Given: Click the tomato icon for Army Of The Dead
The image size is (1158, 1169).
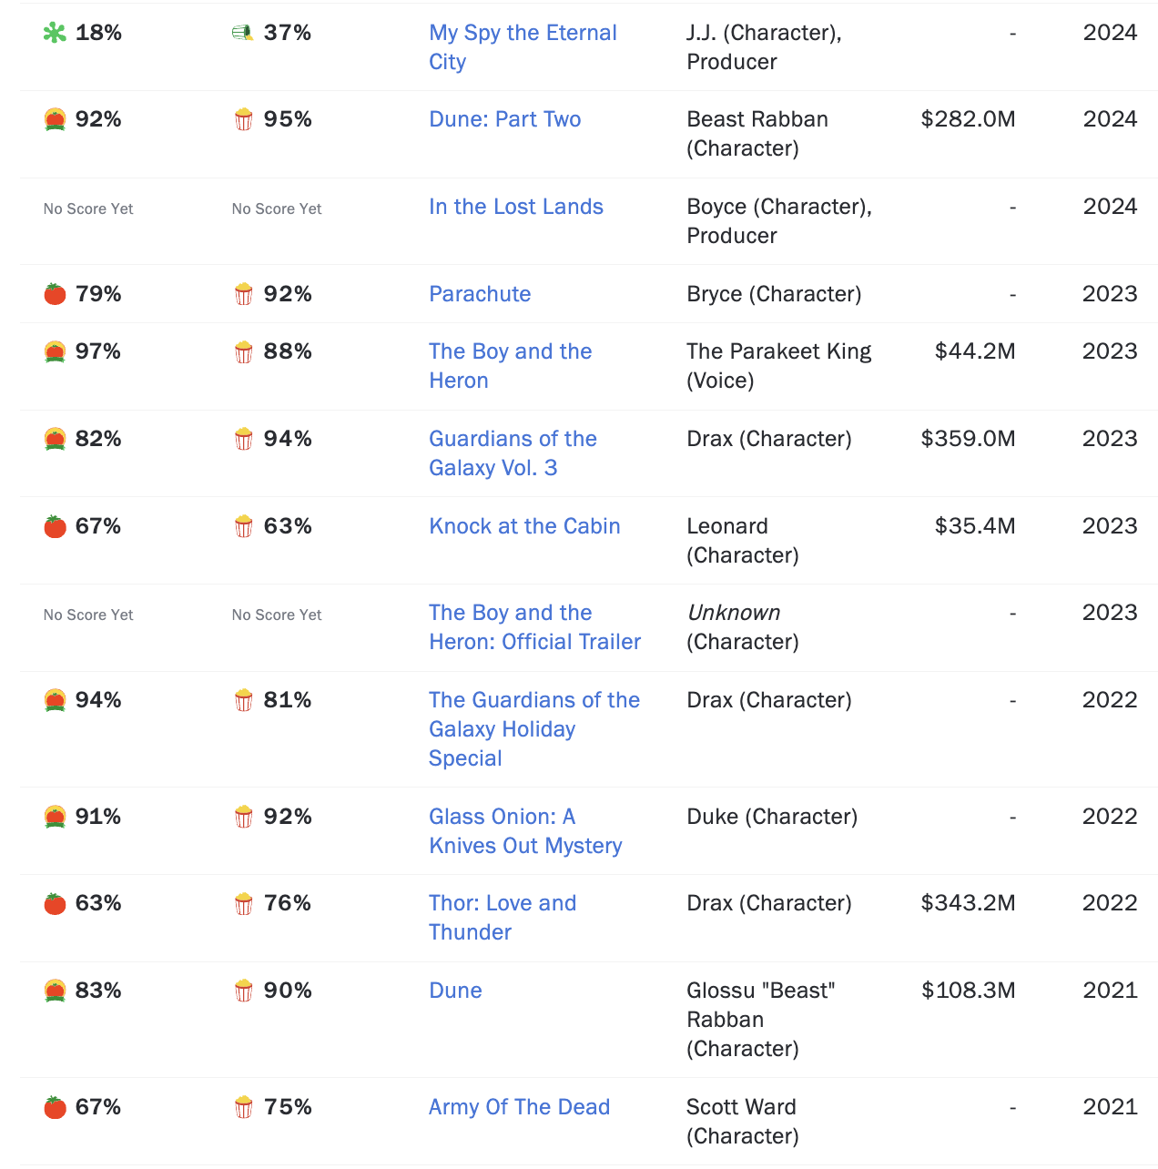Looking at the screenshot, I should pyautogui.click(x=55, y=1108).
